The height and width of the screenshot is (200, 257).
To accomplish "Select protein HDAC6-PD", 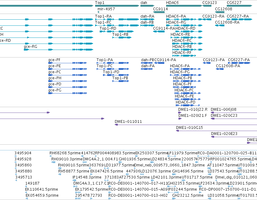I will 188,105.
